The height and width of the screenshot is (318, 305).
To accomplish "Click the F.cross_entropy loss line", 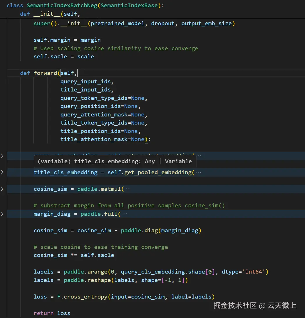I will [124, 297].
